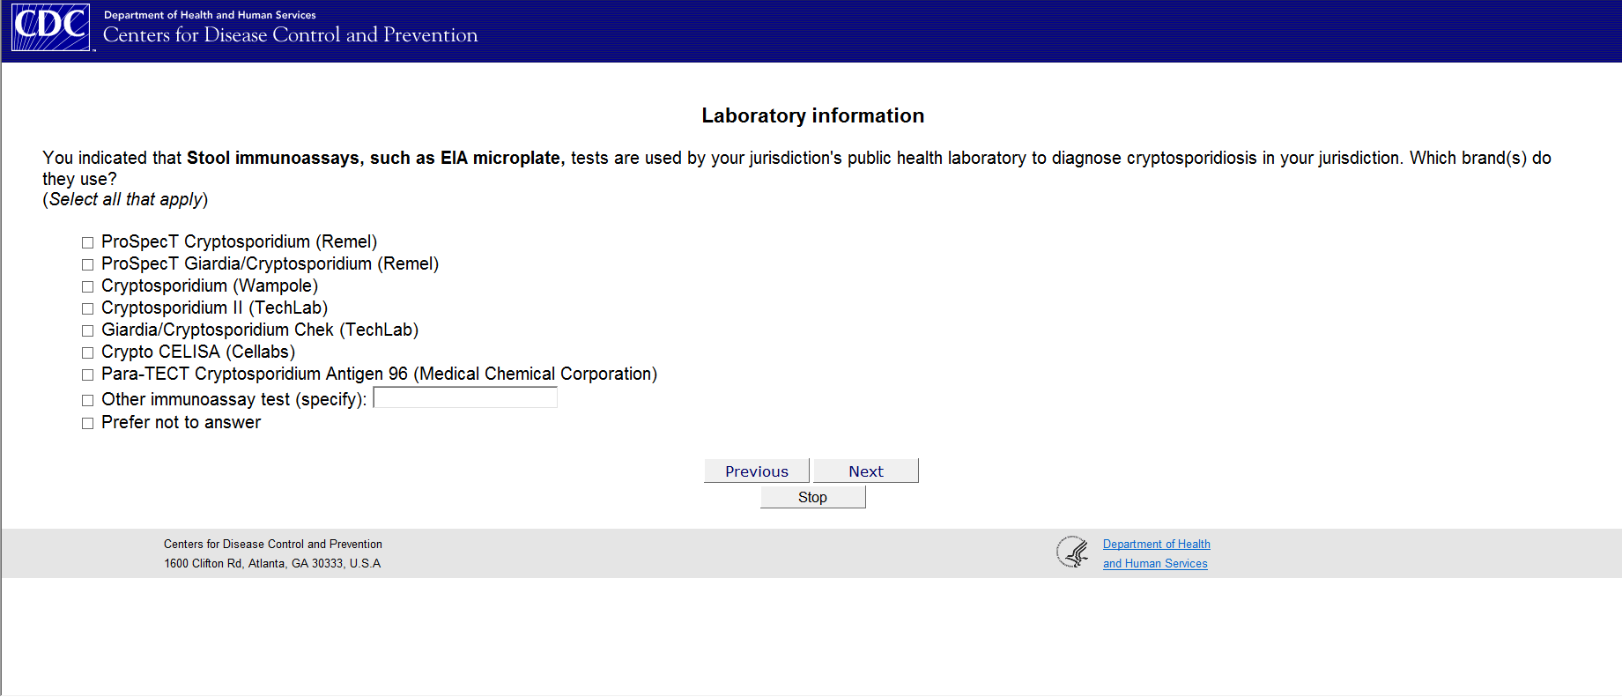Click the Centers for Disease Control header title

(291, 35)
